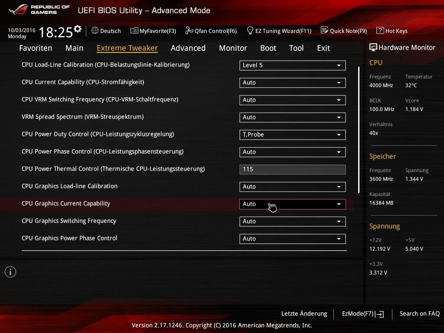Viewport: 444px width, 333px height.
Task: Click the Hot Keys question mark icon
Action: coord(380,30)
